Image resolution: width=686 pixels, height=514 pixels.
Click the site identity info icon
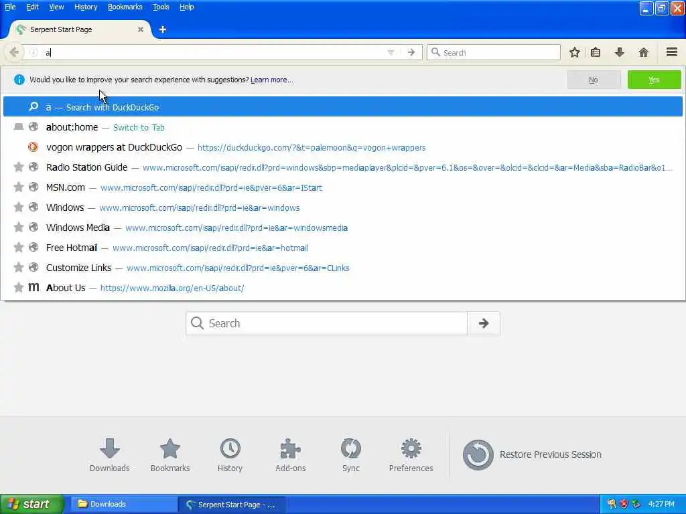tap(33, 52)
